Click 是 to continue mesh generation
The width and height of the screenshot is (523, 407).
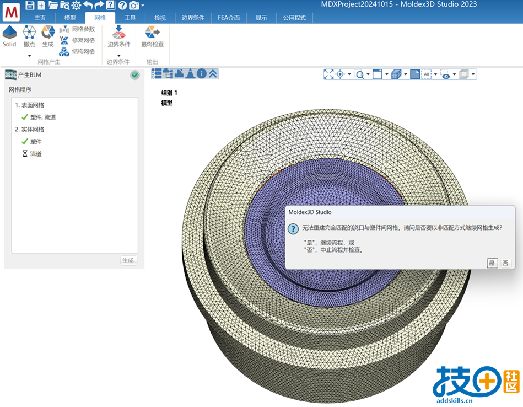492,263
